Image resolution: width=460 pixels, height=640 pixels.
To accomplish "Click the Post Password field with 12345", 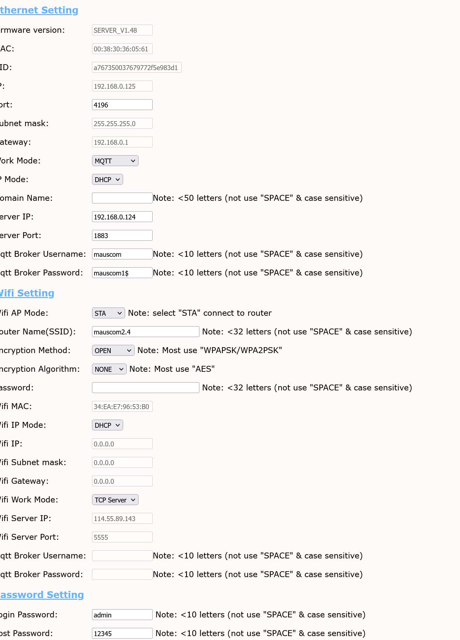I will pos(122,633).
